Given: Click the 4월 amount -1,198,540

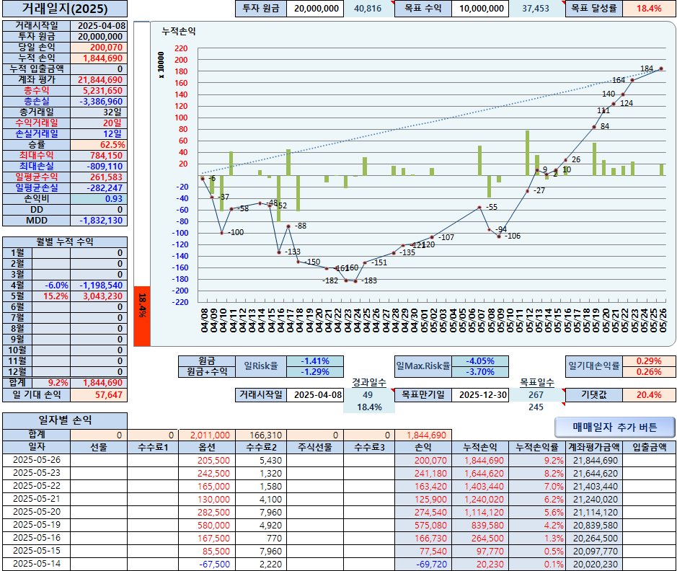Looking at the screenshot, I should click(99, 285).
